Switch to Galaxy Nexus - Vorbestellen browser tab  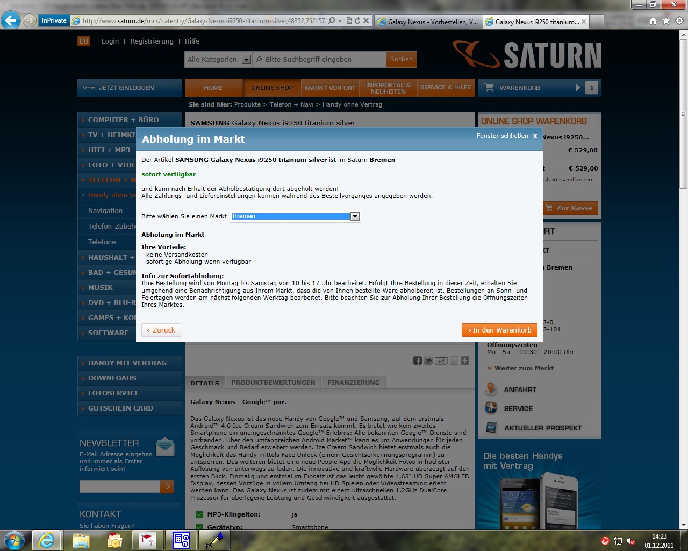[427, 22]
